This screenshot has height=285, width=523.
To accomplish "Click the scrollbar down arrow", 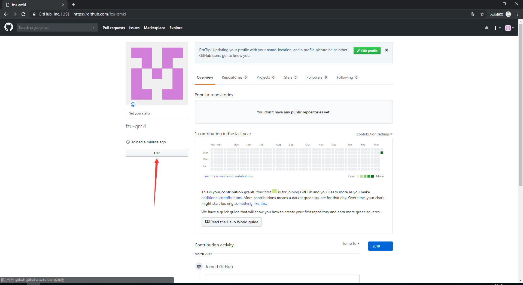I will point(521,280).
